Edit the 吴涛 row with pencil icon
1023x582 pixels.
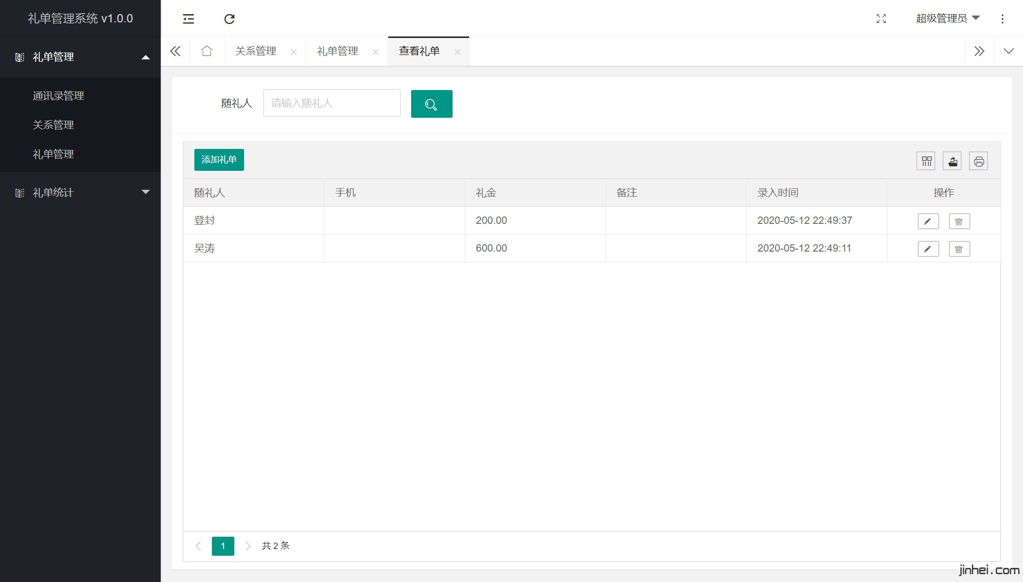(928, 249)
